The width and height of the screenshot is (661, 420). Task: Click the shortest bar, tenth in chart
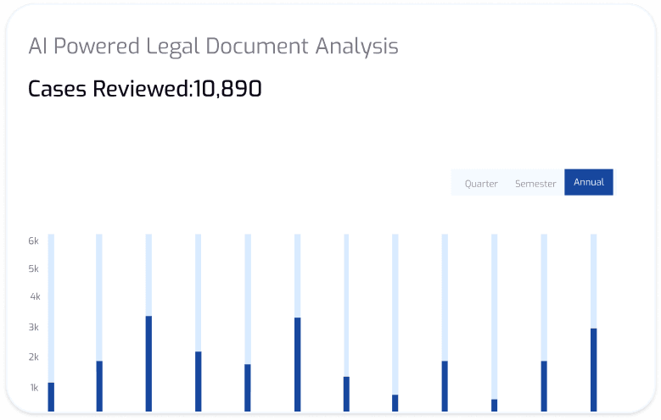tap(494, 406)
